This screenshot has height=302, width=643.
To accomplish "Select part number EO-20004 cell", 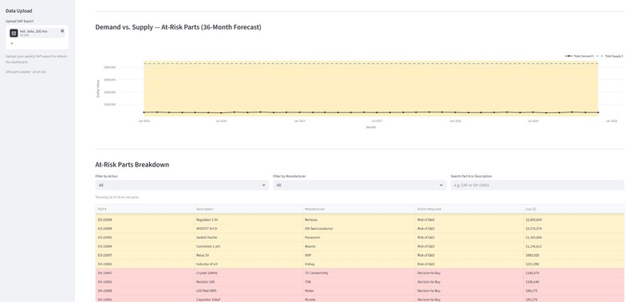I will tap(144, 246).
